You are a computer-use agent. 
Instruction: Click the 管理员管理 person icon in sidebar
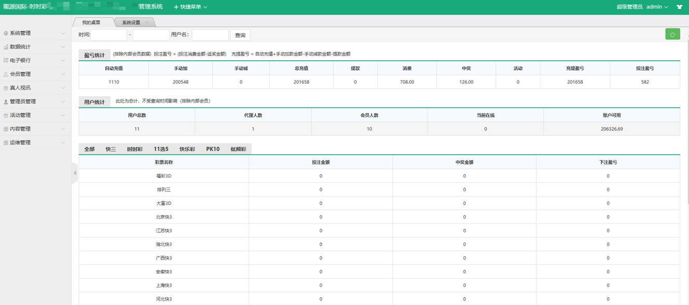pyautogui.click(x=6, y=102)
